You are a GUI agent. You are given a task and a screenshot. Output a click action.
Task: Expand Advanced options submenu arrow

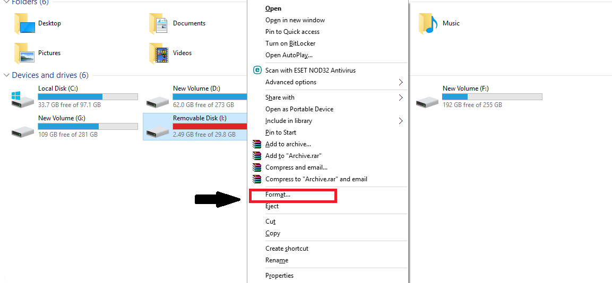pyautogui.click(x=400, y=82)
